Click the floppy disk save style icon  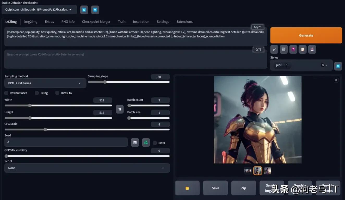pyautogui.click(x=312, y=49)
